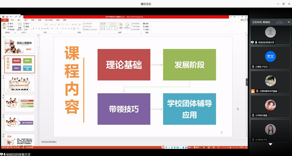292x156 pixels.
Task: Save the presentation via quick access toolbar
Action: pos(7,17)
